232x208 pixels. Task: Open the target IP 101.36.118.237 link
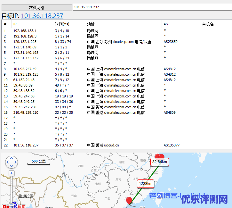point(42,16)
